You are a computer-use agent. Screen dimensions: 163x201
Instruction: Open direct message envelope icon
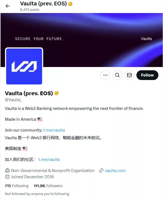coord(129,75)
